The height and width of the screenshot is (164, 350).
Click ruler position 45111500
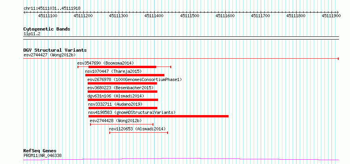pyautogui.click(x=190, y=16)
